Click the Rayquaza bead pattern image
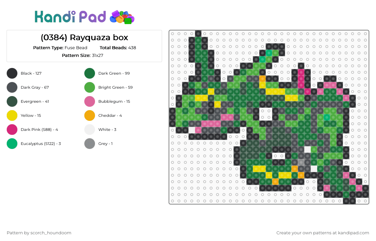The width and height of the screenshot is (376, 241). 269,117
